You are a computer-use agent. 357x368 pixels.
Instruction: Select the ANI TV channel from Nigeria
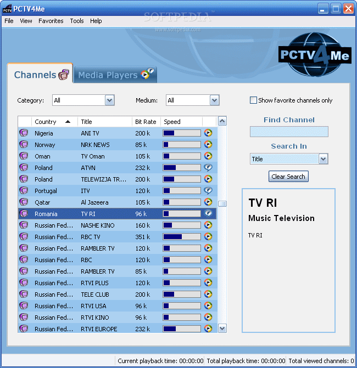[x=118, y=133]
